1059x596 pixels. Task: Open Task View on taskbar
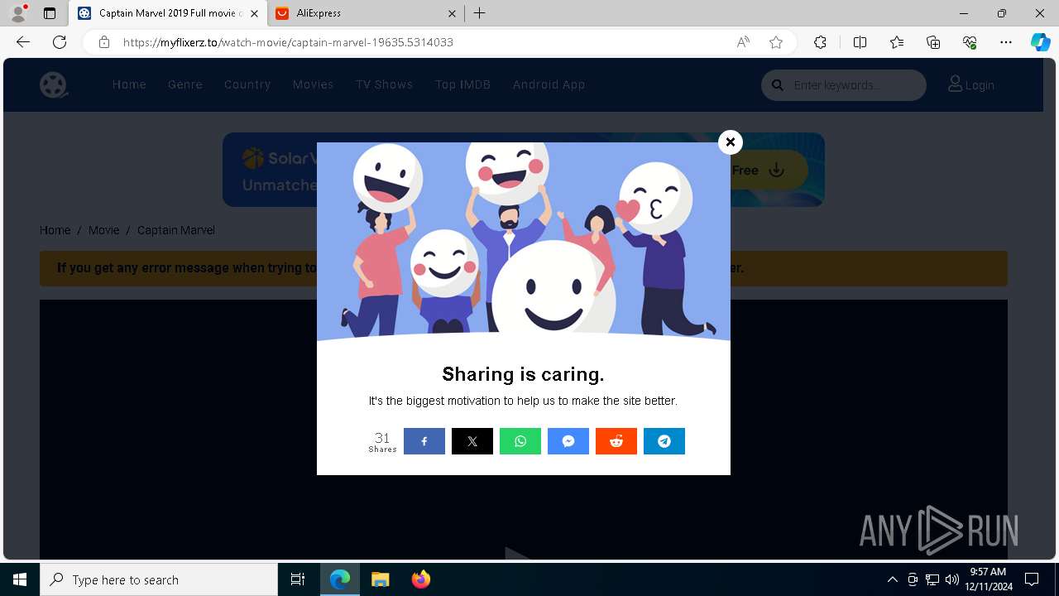pos(298,579)
